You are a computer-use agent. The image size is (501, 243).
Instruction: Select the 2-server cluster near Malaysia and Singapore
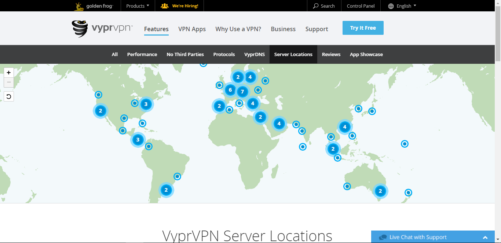(333, 149)
